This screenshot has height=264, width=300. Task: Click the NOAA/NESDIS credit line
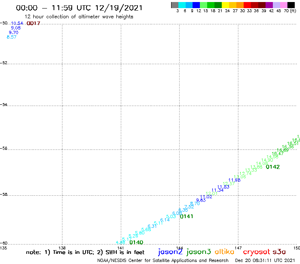pos(163,261)
